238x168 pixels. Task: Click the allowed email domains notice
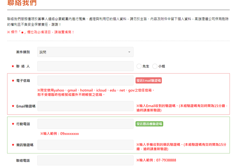(x=96, y=92)
